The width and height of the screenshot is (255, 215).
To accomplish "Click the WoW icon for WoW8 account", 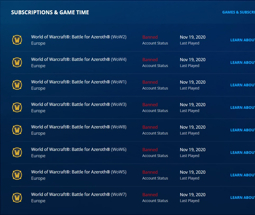I will pos(17,130).
